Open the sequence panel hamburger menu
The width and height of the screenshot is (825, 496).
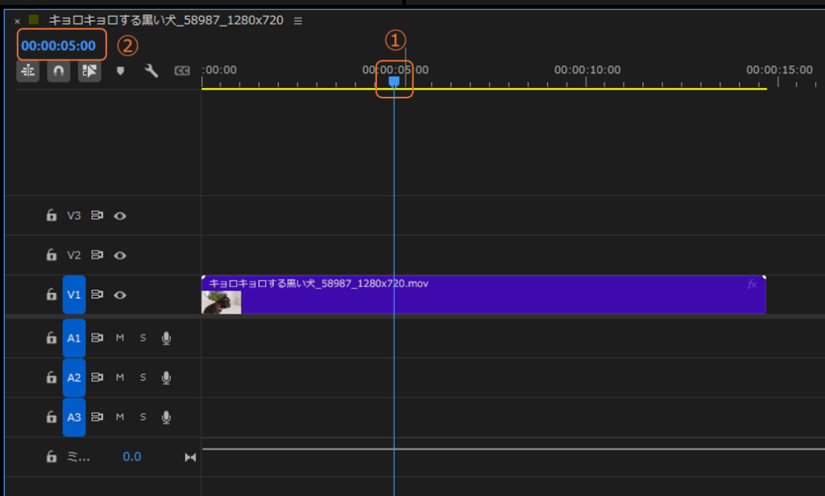(298, 20)
